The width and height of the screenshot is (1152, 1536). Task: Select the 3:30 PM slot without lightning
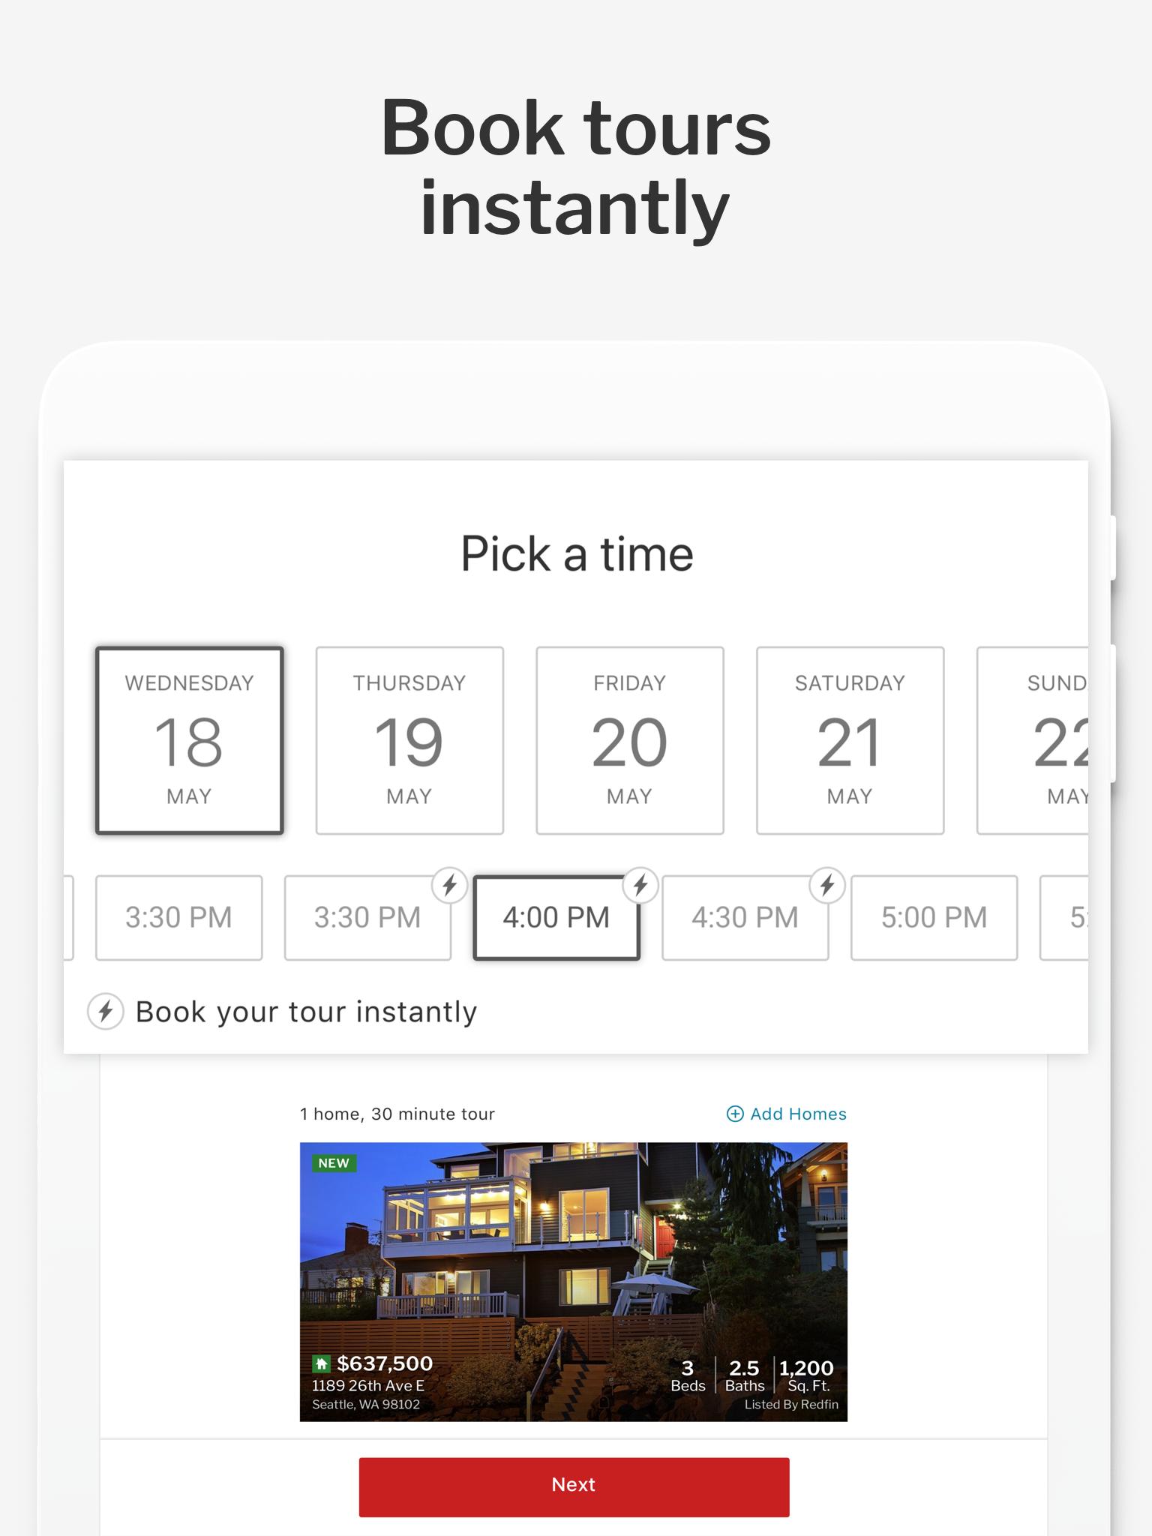[x=179, y=917]
